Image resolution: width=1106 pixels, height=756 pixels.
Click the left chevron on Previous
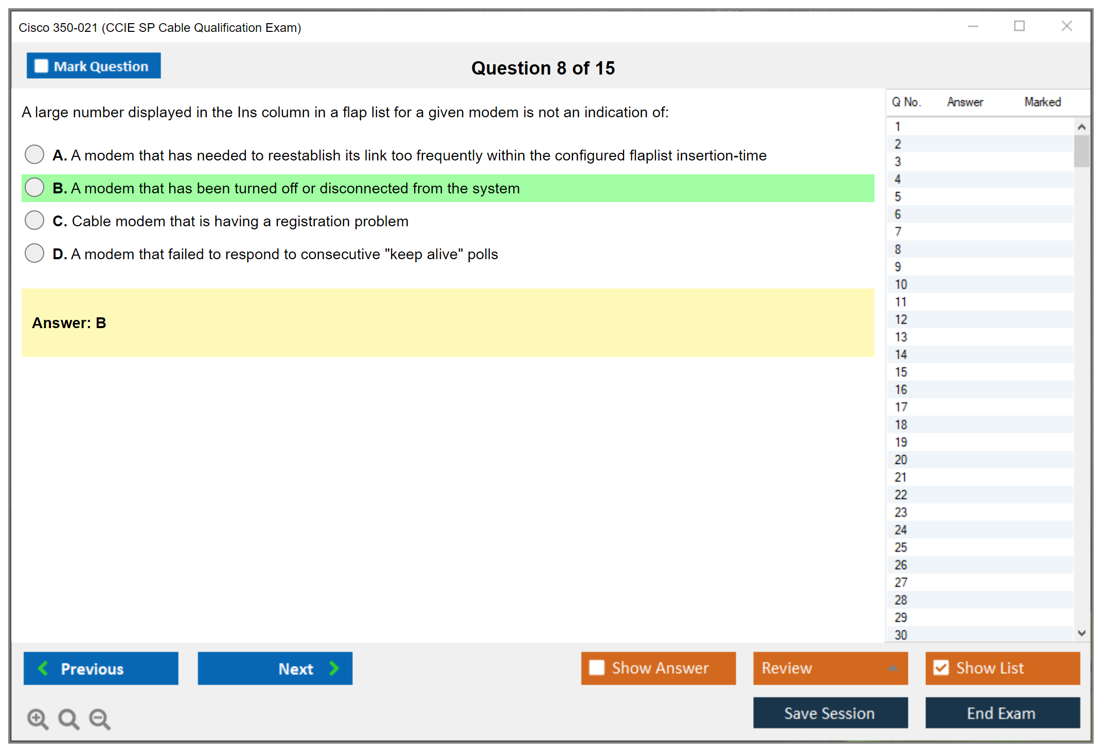pos(43,668)
